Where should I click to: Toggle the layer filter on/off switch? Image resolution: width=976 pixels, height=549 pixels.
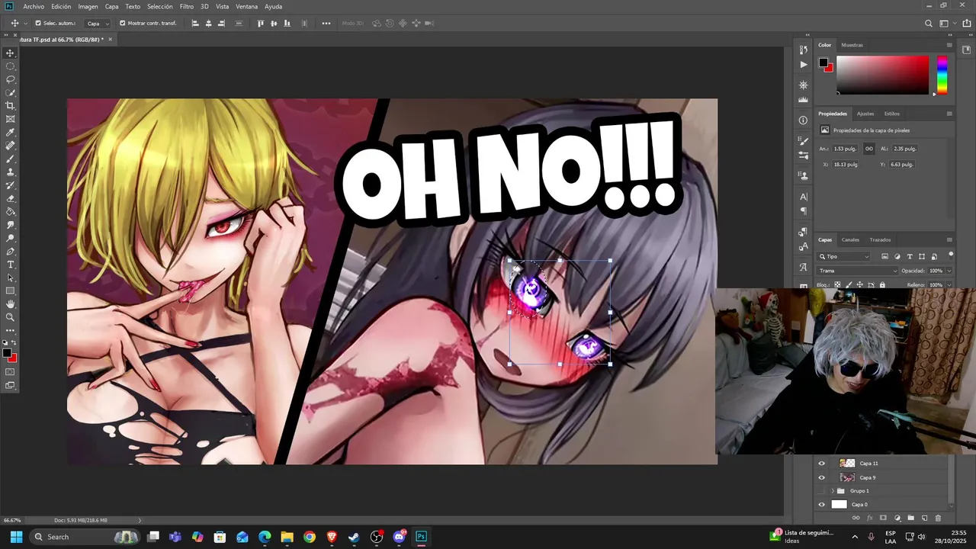[951, 255]
